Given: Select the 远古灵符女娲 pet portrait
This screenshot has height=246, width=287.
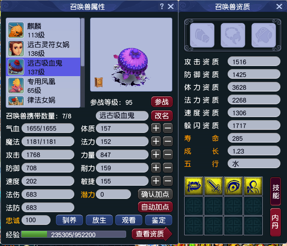Looking at the screenshot, I should [x=16, y=48].
